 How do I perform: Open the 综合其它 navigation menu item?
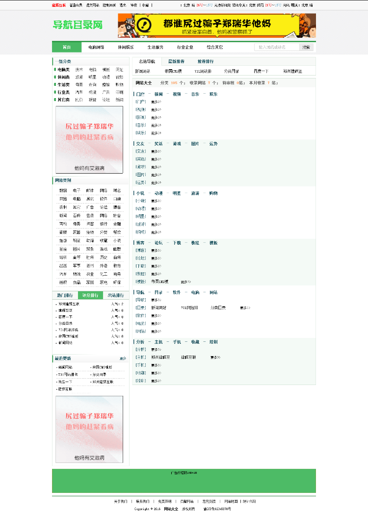click(x=214, y=47)
